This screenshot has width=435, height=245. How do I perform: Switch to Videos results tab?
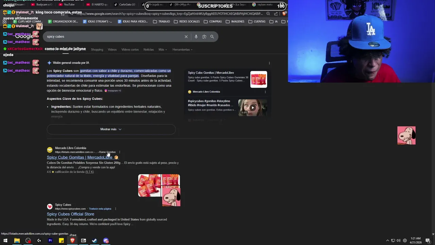point(112,50)
